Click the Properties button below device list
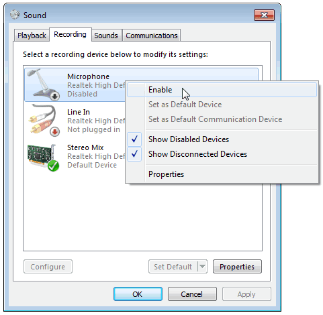The width and height of the screenshot is (323, 315). click(x=237, y=267)
